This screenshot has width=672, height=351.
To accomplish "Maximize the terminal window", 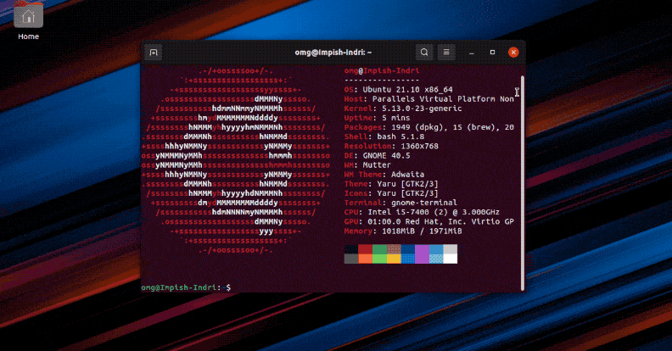I will point(492,53).
